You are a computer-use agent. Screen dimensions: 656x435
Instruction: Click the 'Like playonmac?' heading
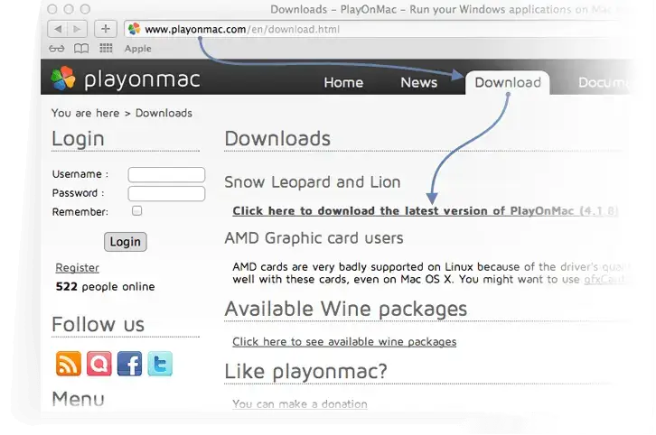tap(305, 371)
